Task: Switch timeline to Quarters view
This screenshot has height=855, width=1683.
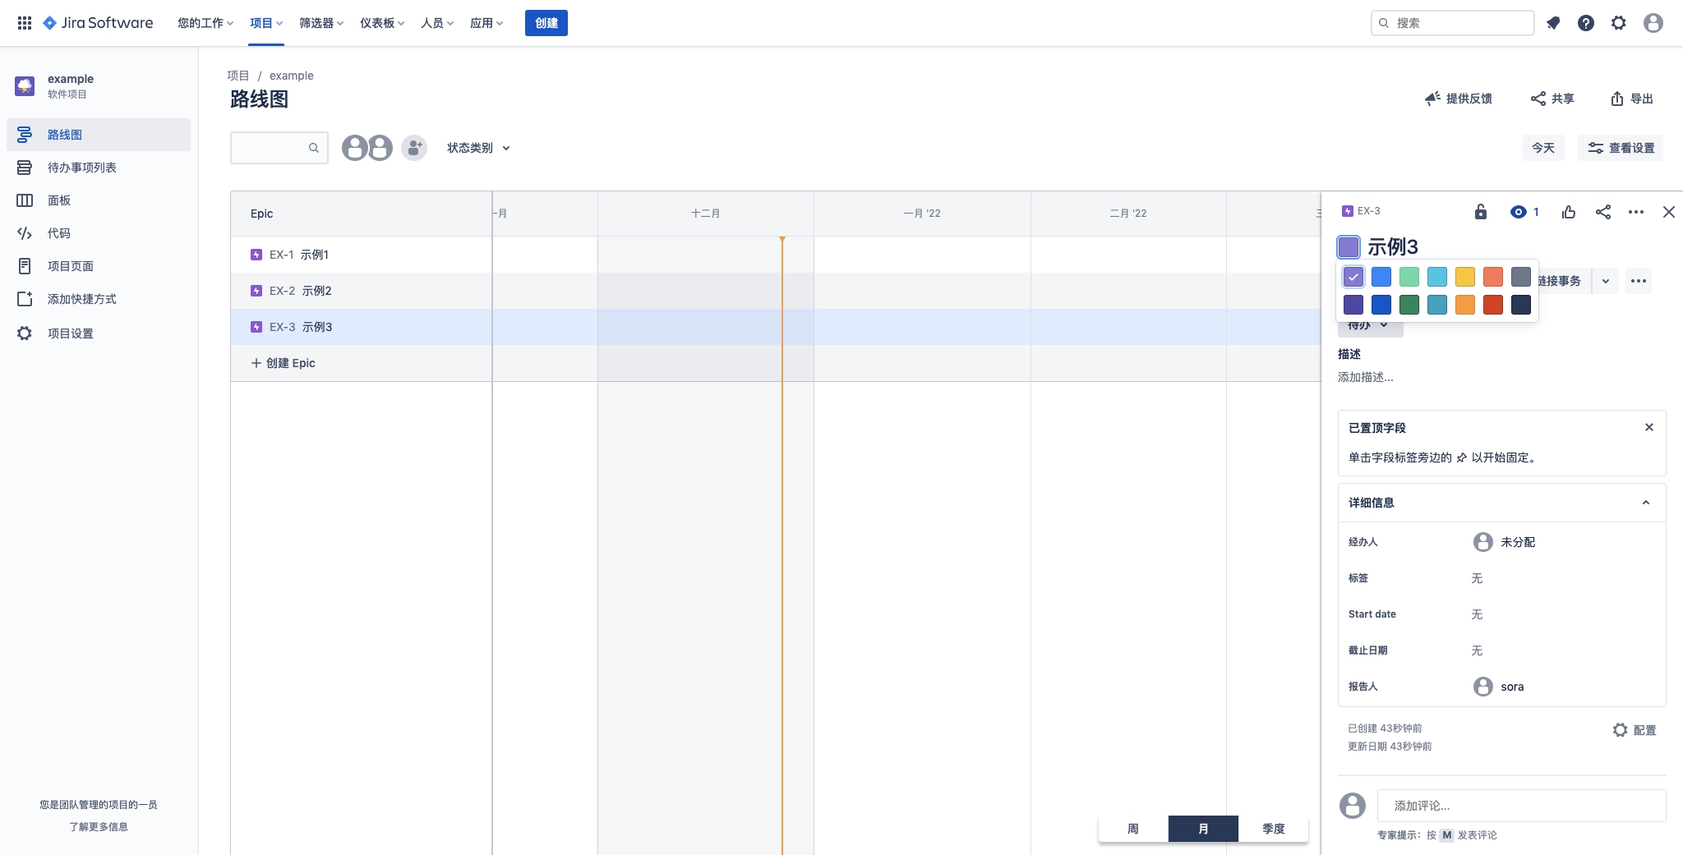Action: pos(1273,829)
